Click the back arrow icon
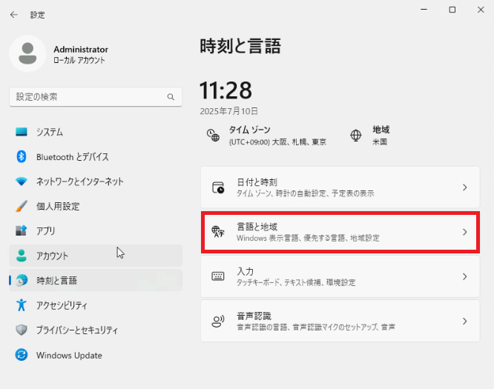The height and width of the screenshot is (389, 494). tap(14, 15)
